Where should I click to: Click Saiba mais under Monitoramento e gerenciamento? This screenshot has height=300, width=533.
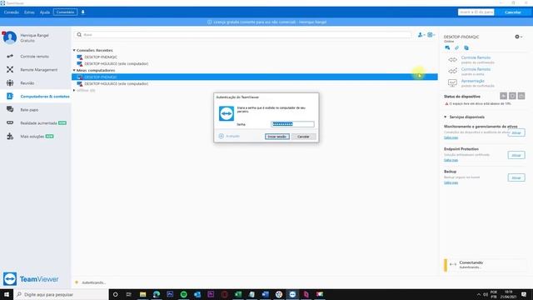pos(451,137)
